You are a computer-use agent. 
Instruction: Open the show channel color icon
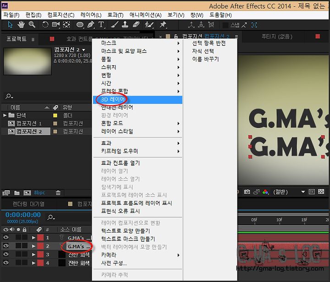tap(265, 192)
